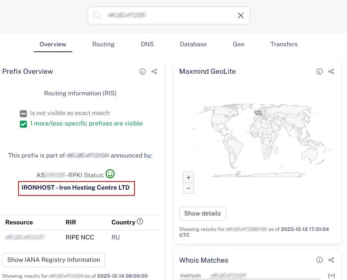This screenshot has width=347, height=280.
Task: Share the Maxmind GeoLite widget
Action: [331, 71]
